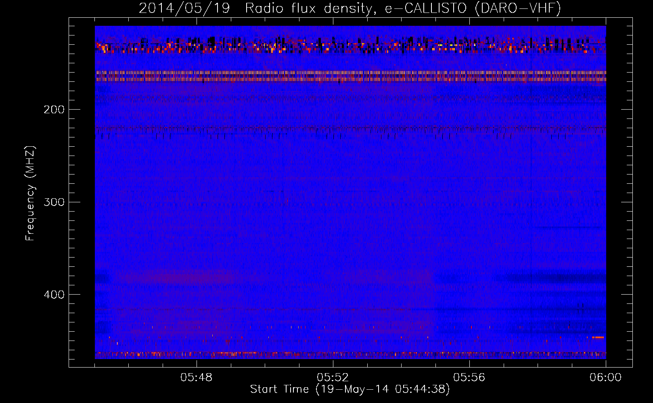This screenshot has height=403, width=653.
Task: Click the 'Start Time (19-May-14 05:44:38)' axis label
Action: [x=350, y=389]
